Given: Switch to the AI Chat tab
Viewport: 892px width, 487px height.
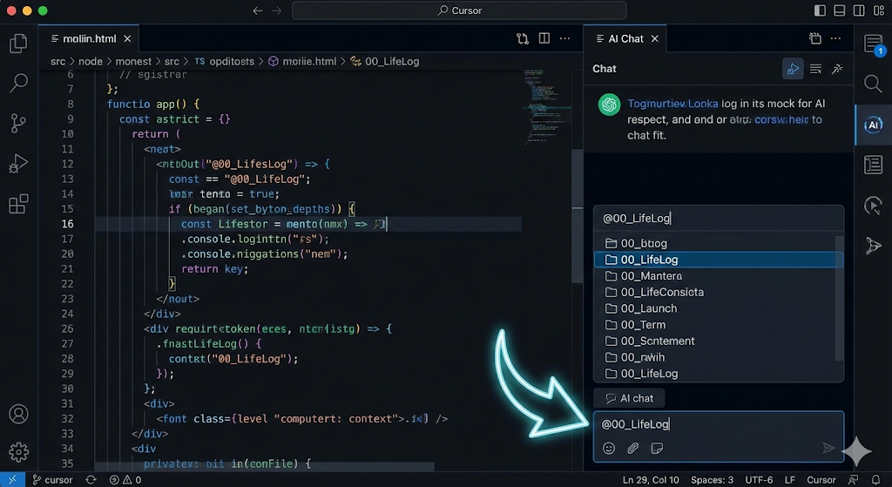Looking at the screenshot, I should [625, 38].
